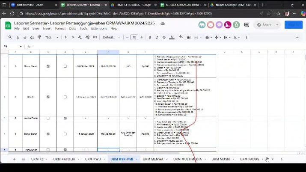The width and height of the screenshot is (306, 172).
Task: Toggle the checked box in Lomba Poster row
Action: tap(65, 118)
